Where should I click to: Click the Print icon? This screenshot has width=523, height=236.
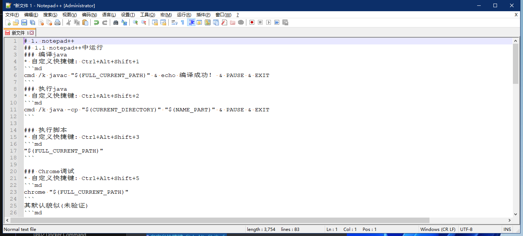(57, 22)
